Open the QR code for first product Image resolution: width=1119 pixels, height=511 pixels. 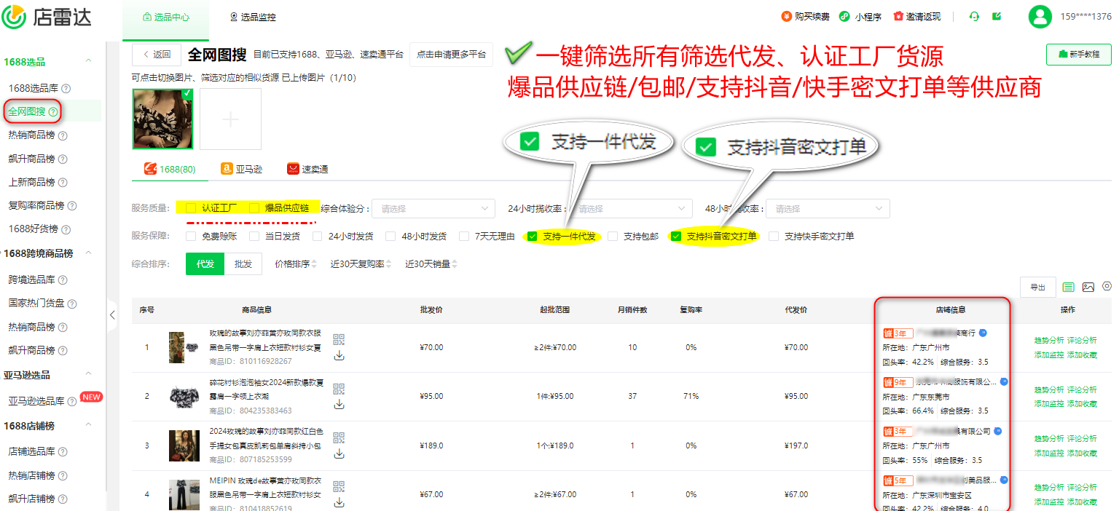point(339,339)
